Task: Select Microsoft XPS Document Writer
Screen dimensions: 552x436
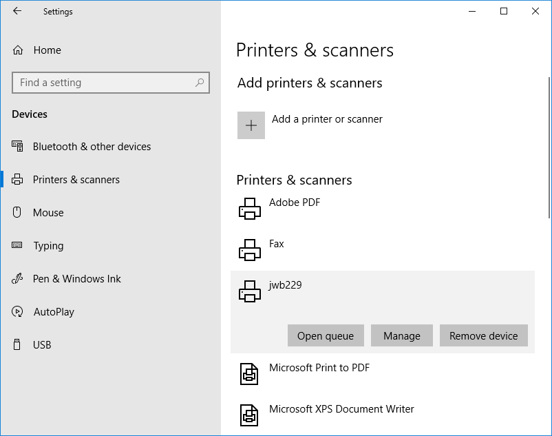Action: point(341,409)
